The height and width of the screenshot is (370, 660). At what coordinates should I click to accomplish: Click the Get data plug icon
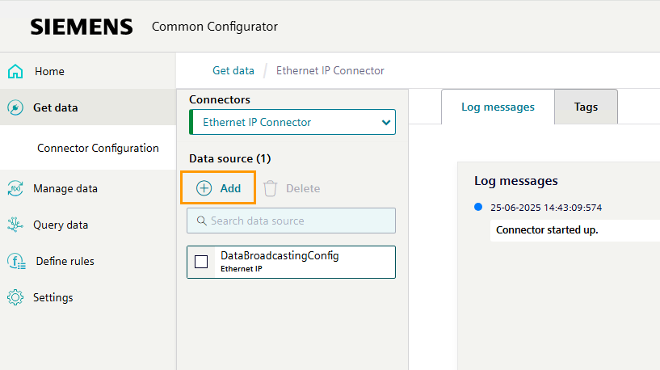click(15, 107)
